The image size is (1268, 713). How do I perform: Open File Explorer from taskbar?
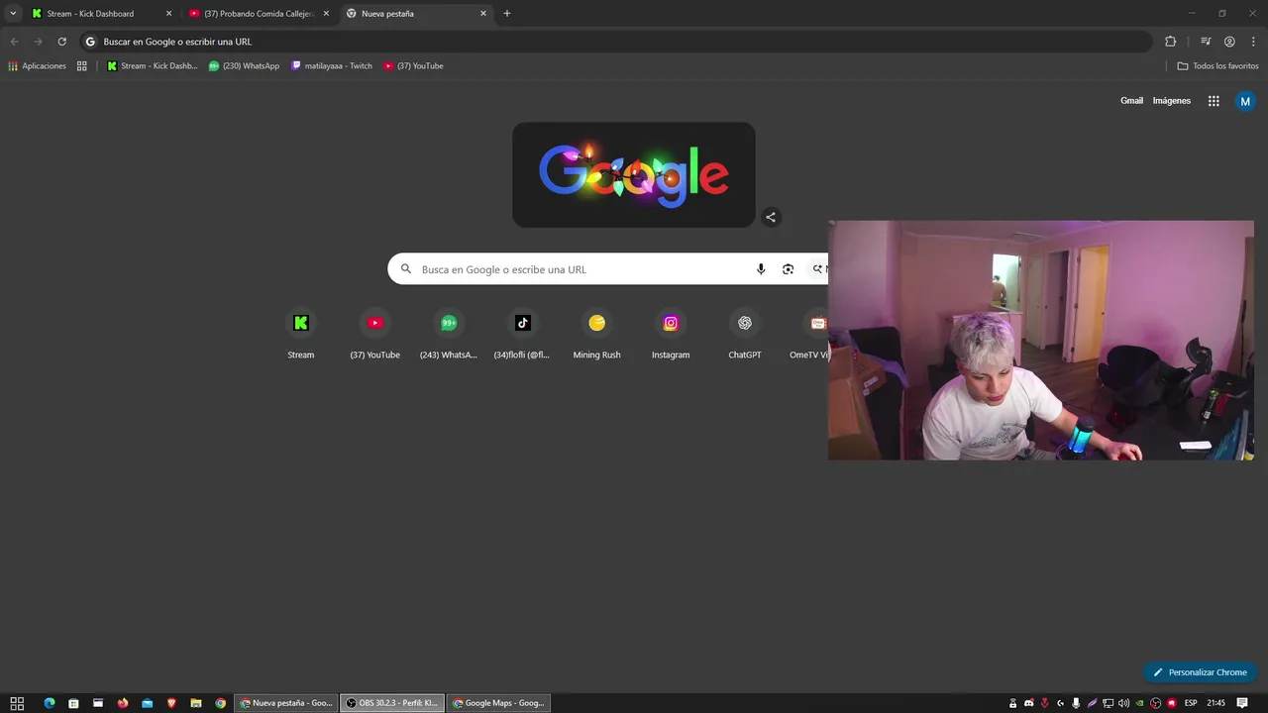pyautogui.click(x=196, y=703)
